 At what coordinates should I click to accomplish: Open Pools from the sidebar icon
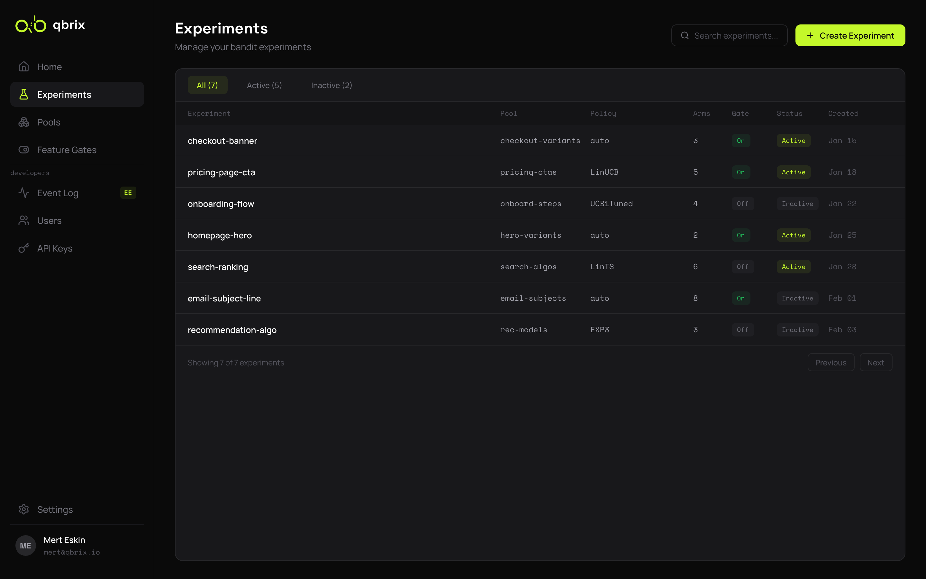pos(24,122)
